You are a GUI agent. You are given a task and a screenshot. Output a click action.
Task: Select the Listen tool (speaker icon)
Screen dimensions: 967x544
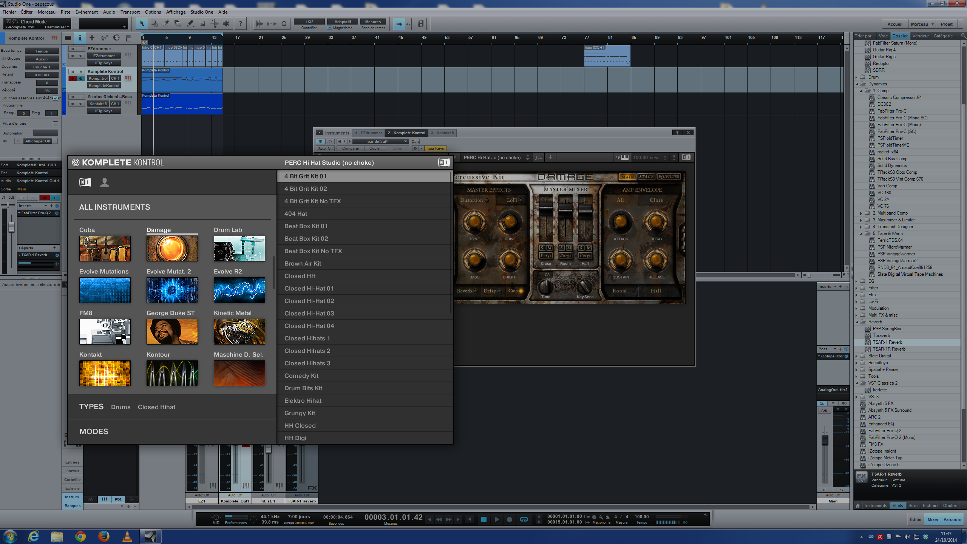(x=226, y=23)
